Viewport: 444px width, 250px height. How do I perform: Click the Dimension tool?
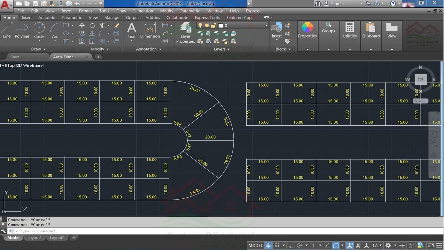tap(150, 30)
